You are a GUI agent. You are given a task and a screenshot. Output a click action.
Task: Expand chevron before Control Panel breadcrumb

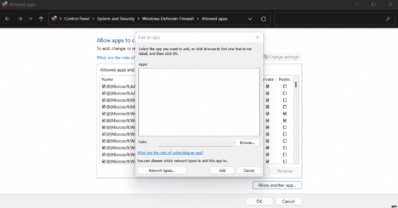pyautogui.click(x=61, y=19)
